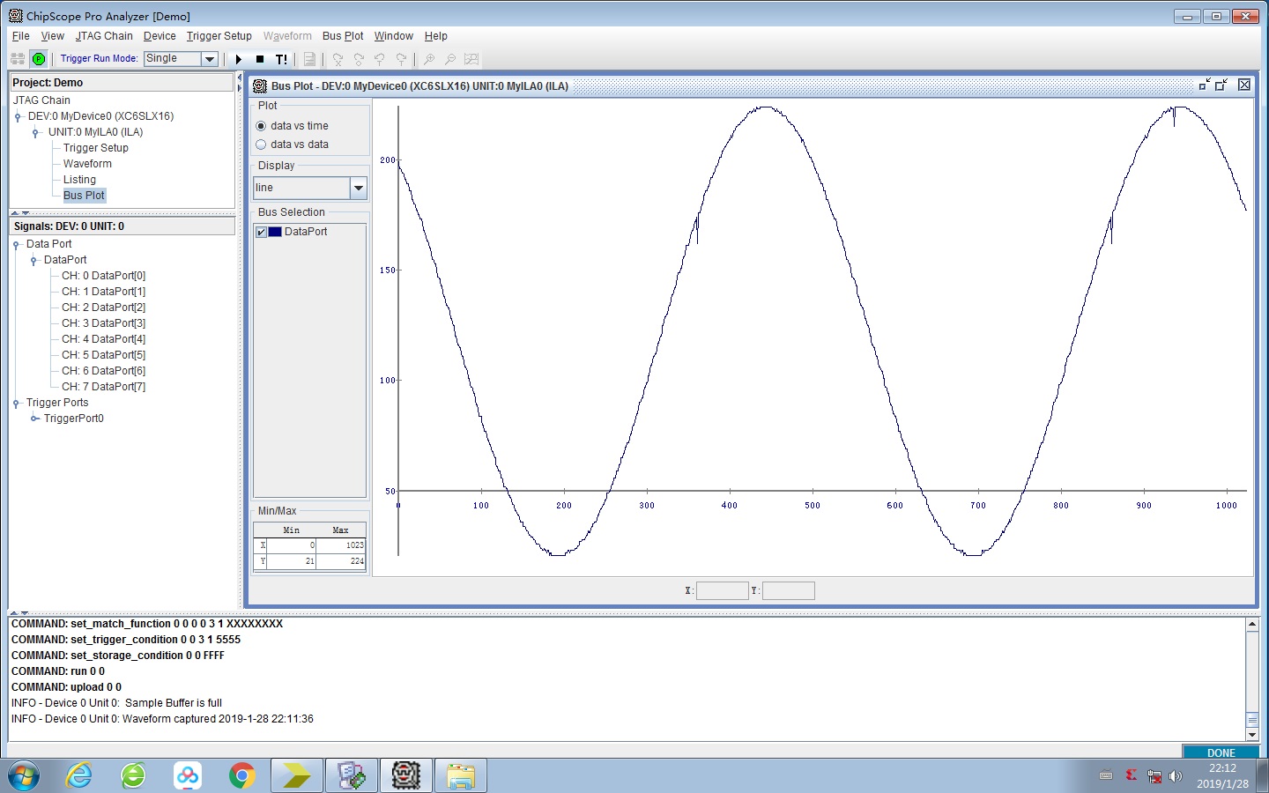Click the message log scrollbar down arrow
The width and height of the screenshot is (1269, 793).
pyautogui.click(x=1254, y=735)
